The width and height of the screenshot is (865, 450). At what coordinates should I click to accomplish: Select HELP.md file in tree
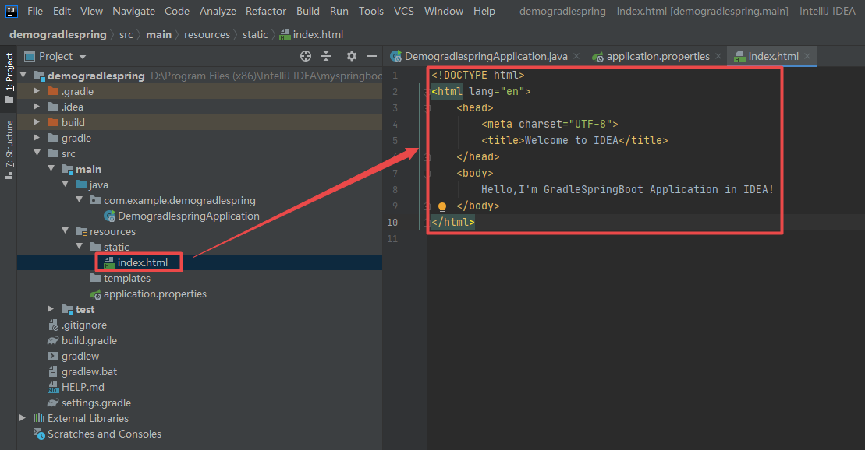point(76,387)
